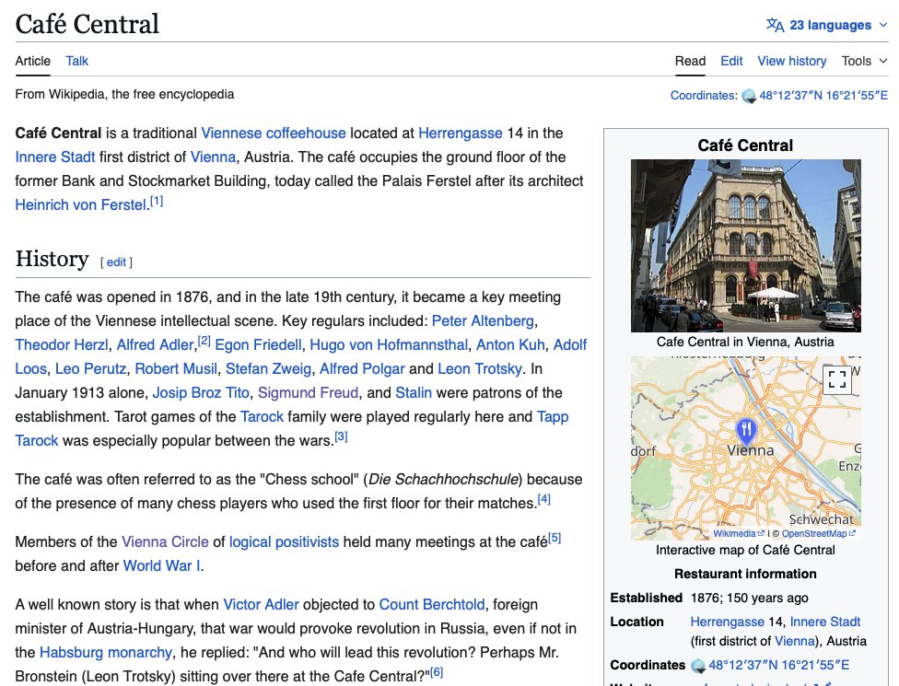Click the language translate icon
This screenshot has width=899, height=686.
[776, 25]
